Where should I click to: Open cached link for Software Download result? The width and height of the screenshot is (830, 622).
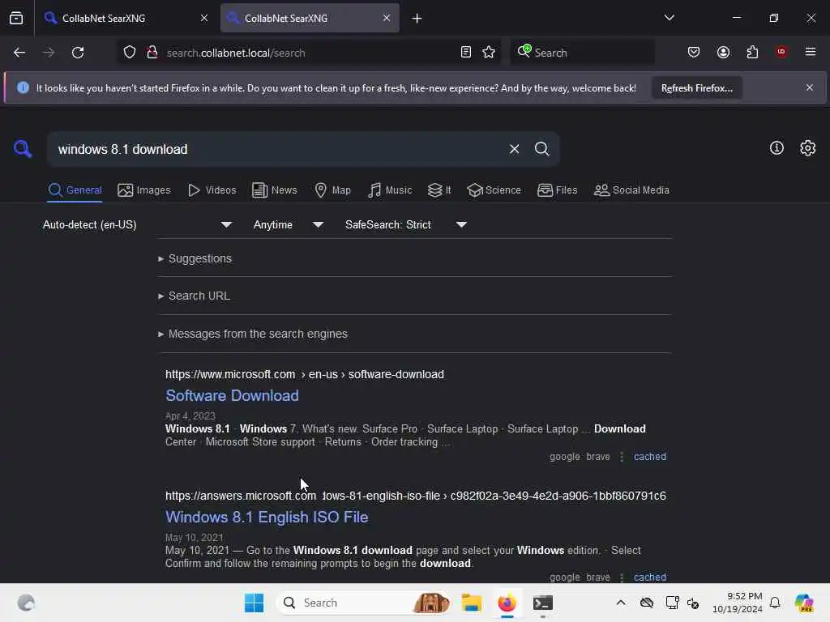[x=650, y=457]
